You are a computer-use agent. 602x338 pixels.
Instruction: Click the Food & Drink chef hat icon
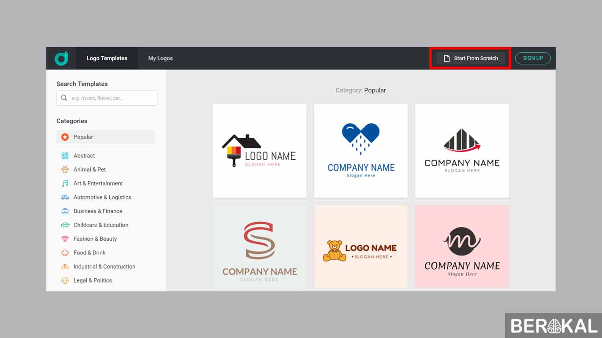tap(65, 253)
